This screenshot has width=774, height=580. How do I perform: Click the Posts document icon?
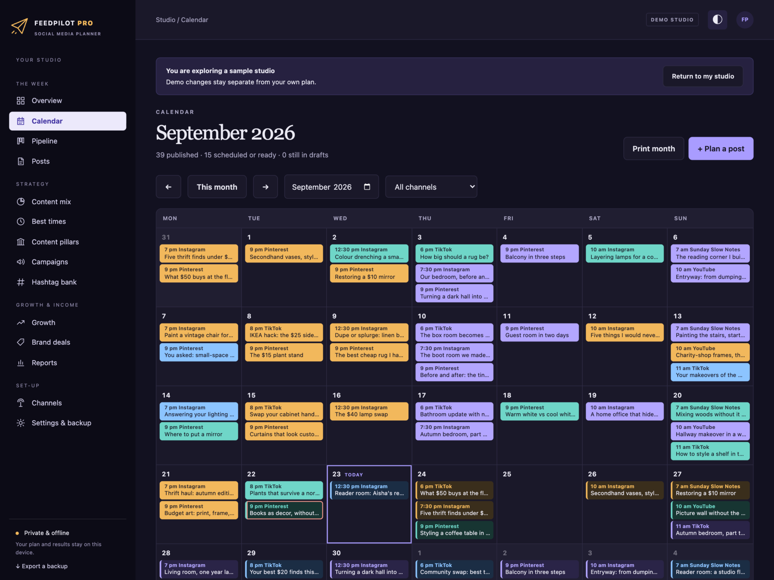(21, 161)
